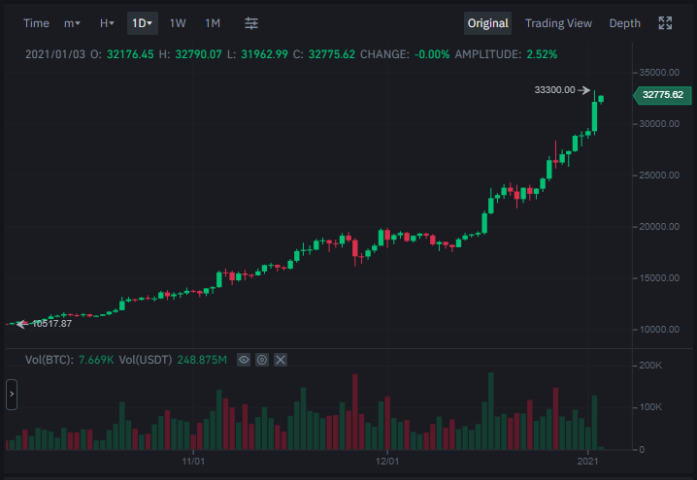Click the 12/01 date axis label
This screenshot has height=480, width=697.
pyautogui.click(x=387, y=462)
